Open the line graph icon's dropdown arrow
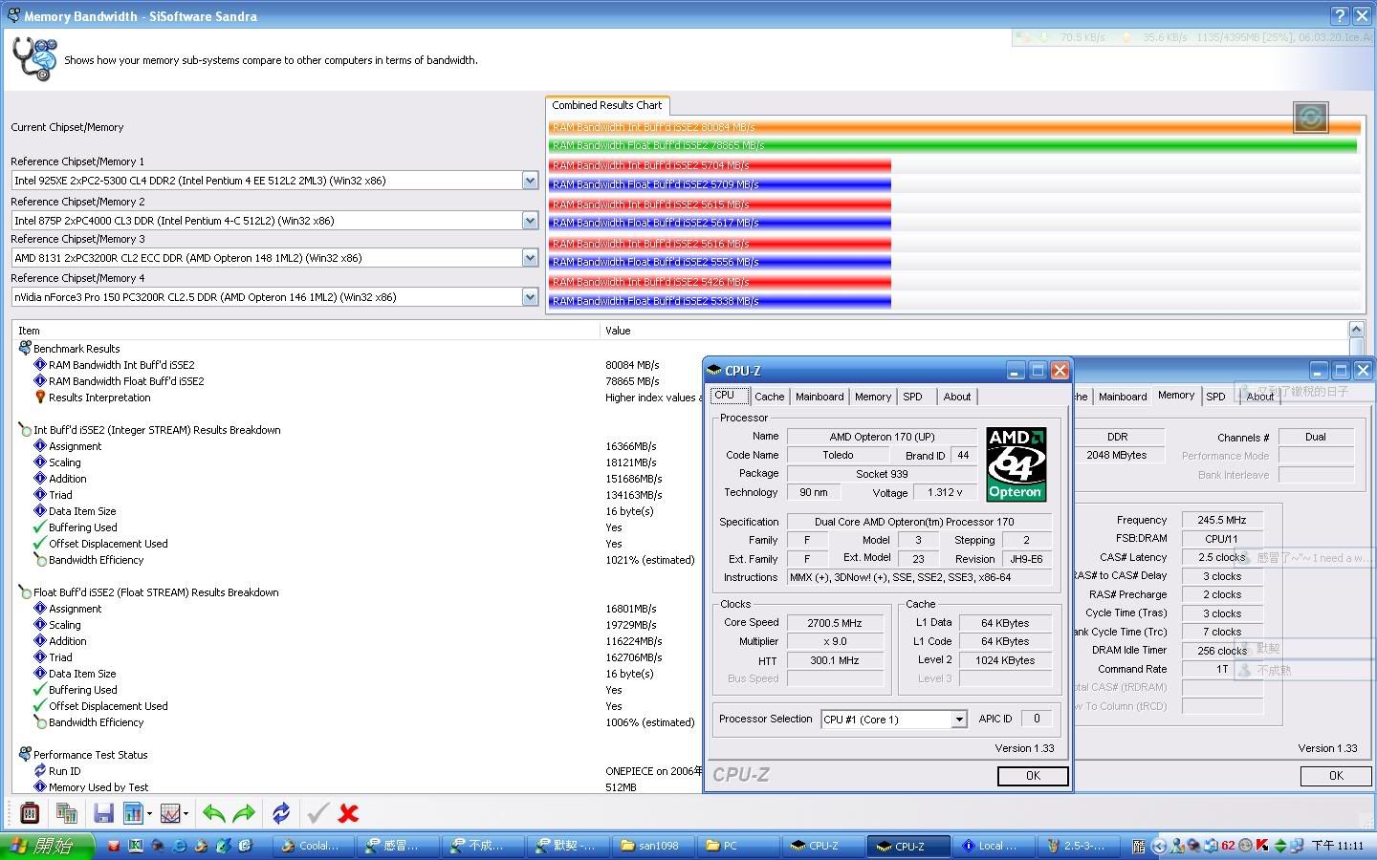The height and width of the screenshot is (860, 1377). [186, 814]
